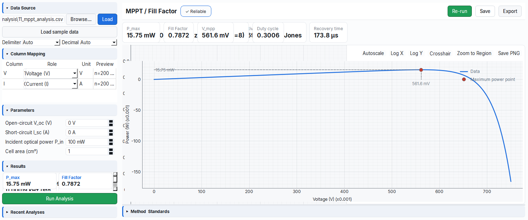This screenshot has height=220, width=528.
Task: Click the green Run Analysis button
Action: pyautogui.click(x=60, y=199)
